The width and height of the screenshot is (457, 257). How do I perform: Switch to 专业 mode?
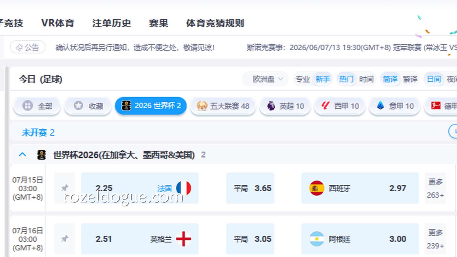303,79
